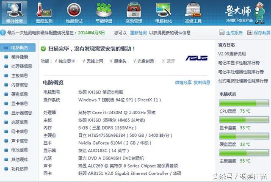
Task: Click the 微博分享 share link
Action: [x=183, y=83]
